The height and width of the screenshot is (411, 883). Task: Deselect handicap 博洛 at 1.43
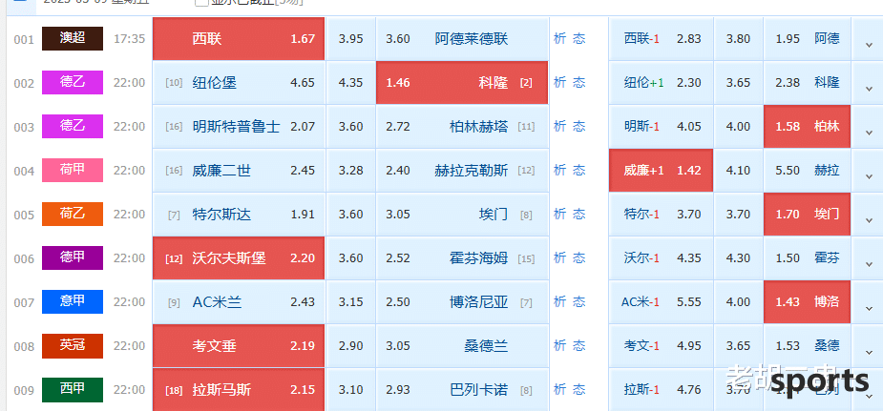(x=807, y=302)
